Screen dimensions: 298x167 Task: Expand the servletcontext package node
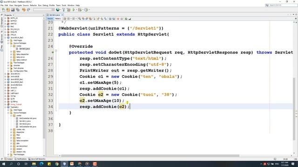tap(11, 146)
